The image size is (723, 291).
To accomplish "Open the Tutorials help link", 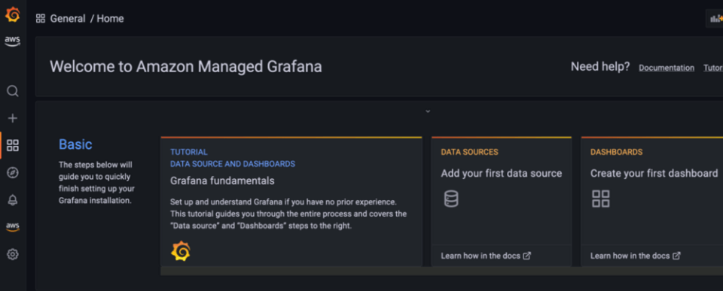I will point(713,68).
